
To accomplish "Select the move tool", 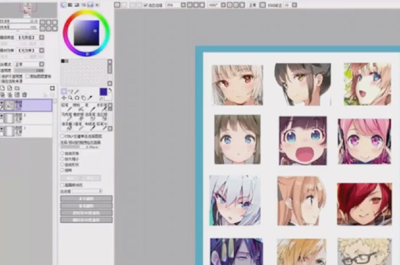I will tap(64, 98).
